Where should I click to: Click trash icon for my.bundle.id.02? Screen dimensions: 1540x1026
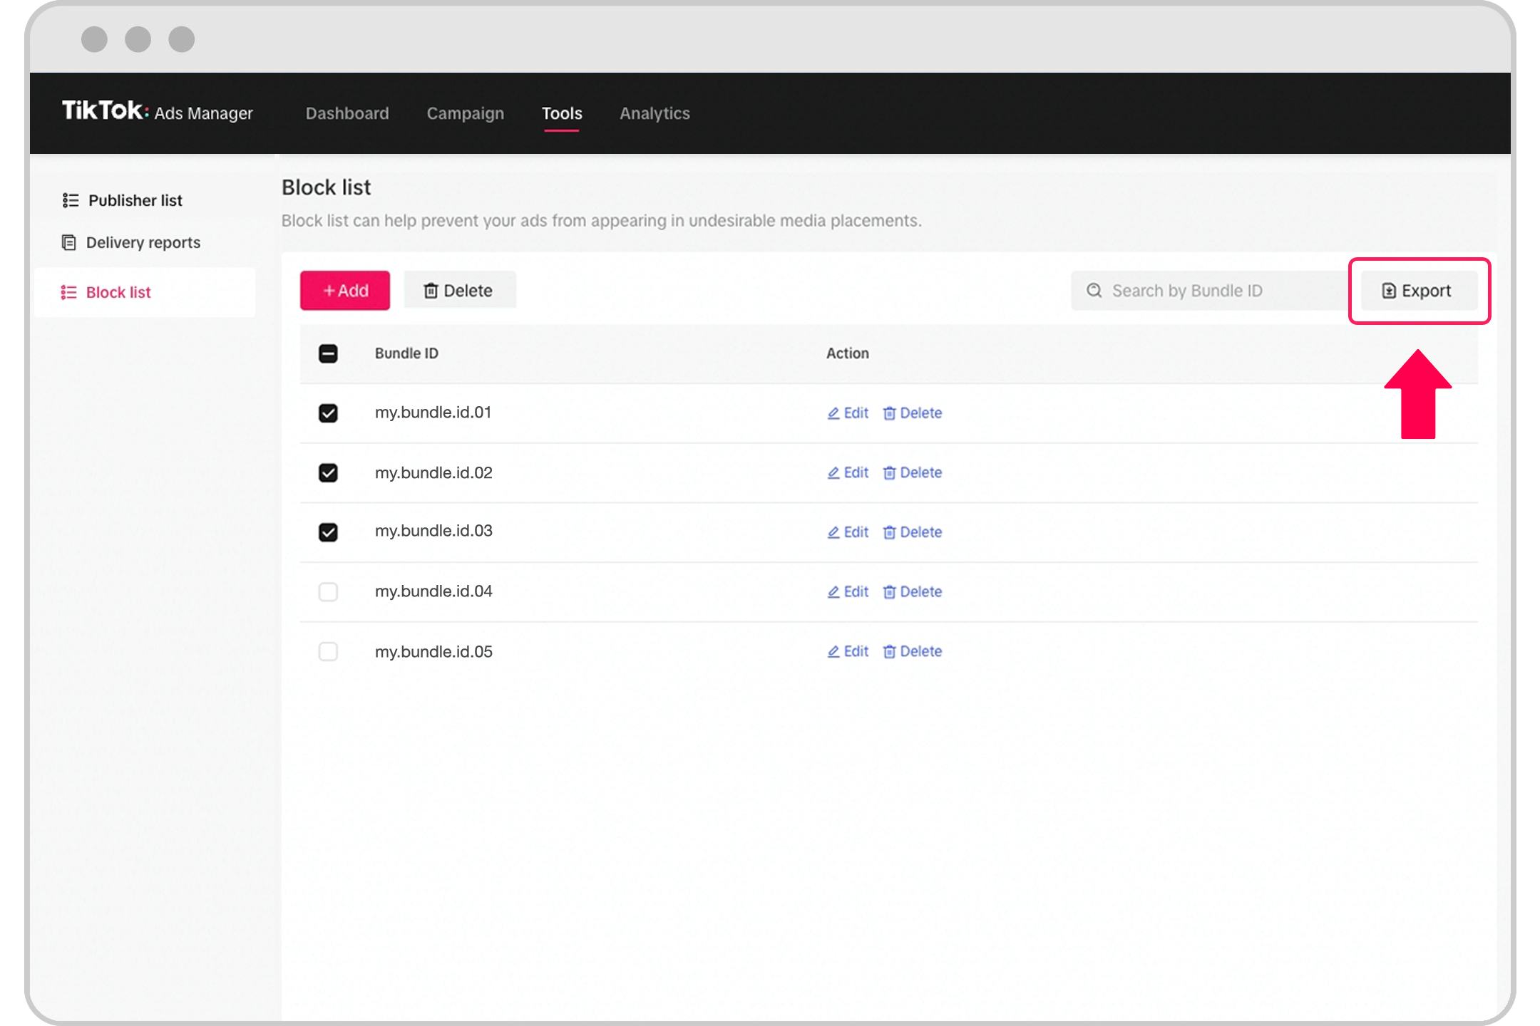pos(889,473)
